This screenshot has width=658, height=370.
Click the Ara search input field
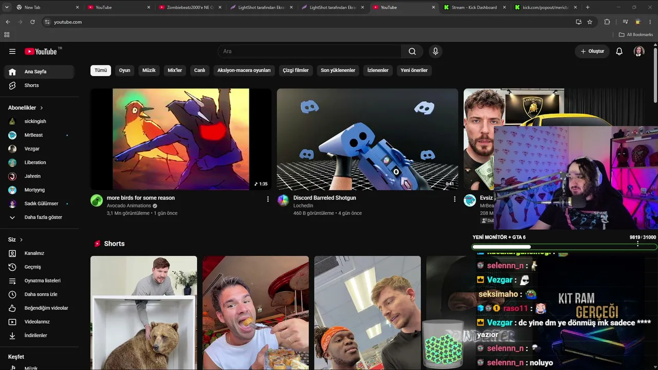tap(310, 51)
